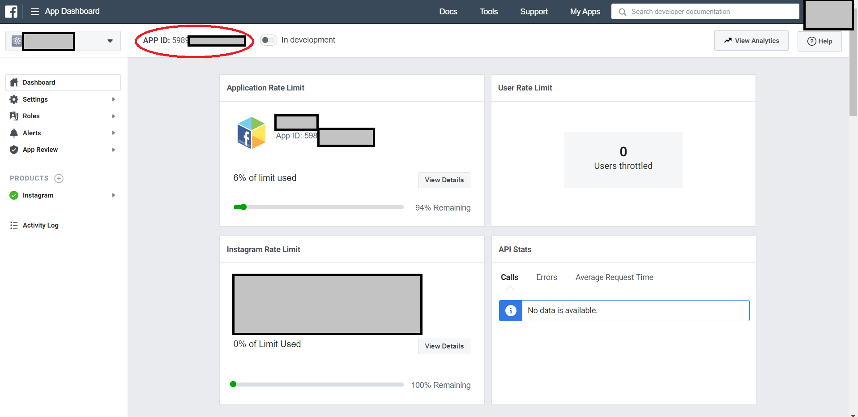858x417 pixels.
Task: Click the App Review shield icon
Action: coord(14,150)
